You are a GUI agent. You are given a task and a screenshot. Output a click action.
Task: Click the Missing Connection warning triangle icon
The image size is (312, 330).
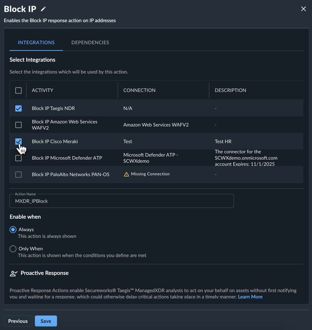[126, 174]
